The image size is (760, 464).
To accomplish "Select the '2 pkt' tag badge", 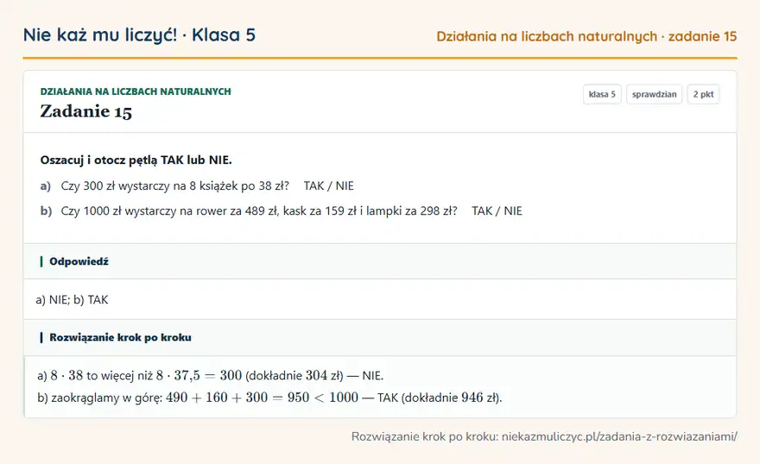I will [703, 94].
